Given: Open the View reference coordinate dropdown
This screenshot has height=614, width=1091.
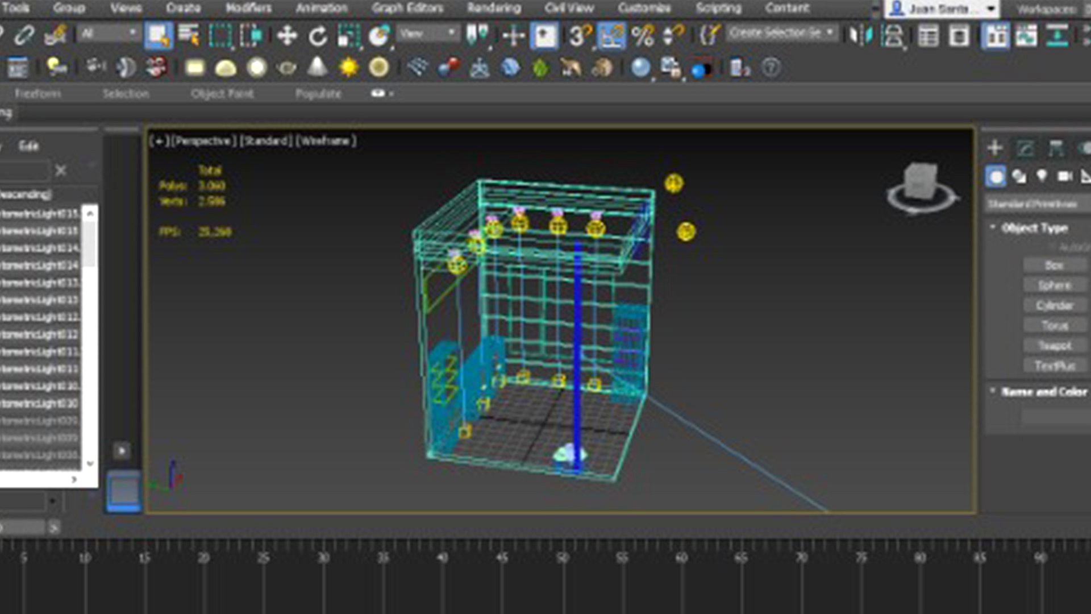Looking at the screenshot, I should click(427, 34).
